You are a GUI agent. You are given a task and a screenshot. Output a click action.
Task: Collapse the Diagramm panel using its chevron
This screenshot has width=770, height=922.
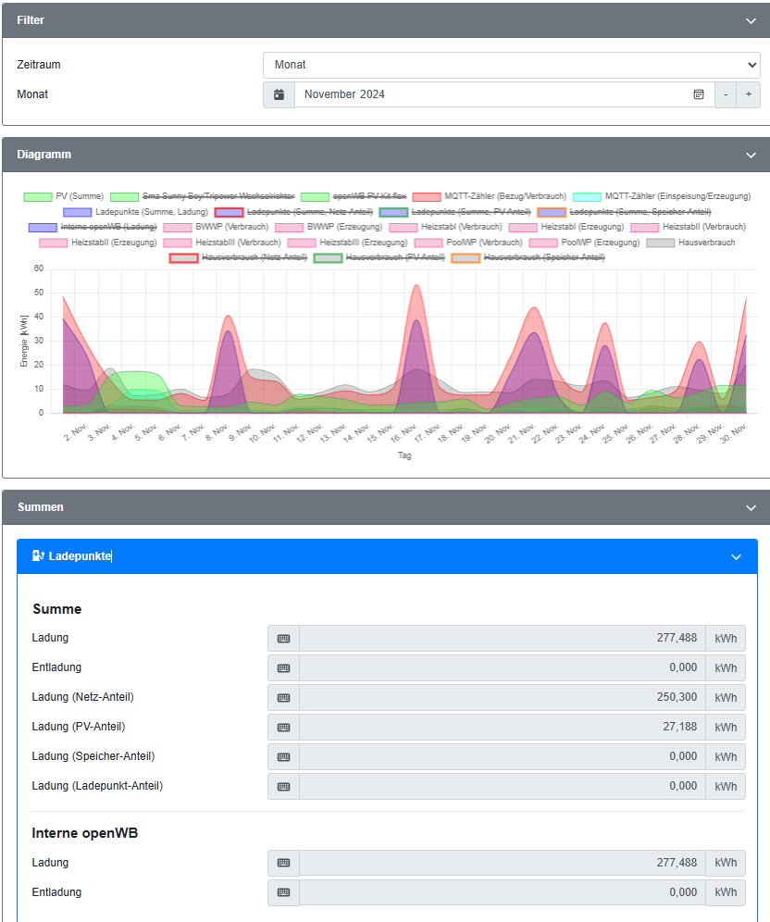(x=751, y=155)
